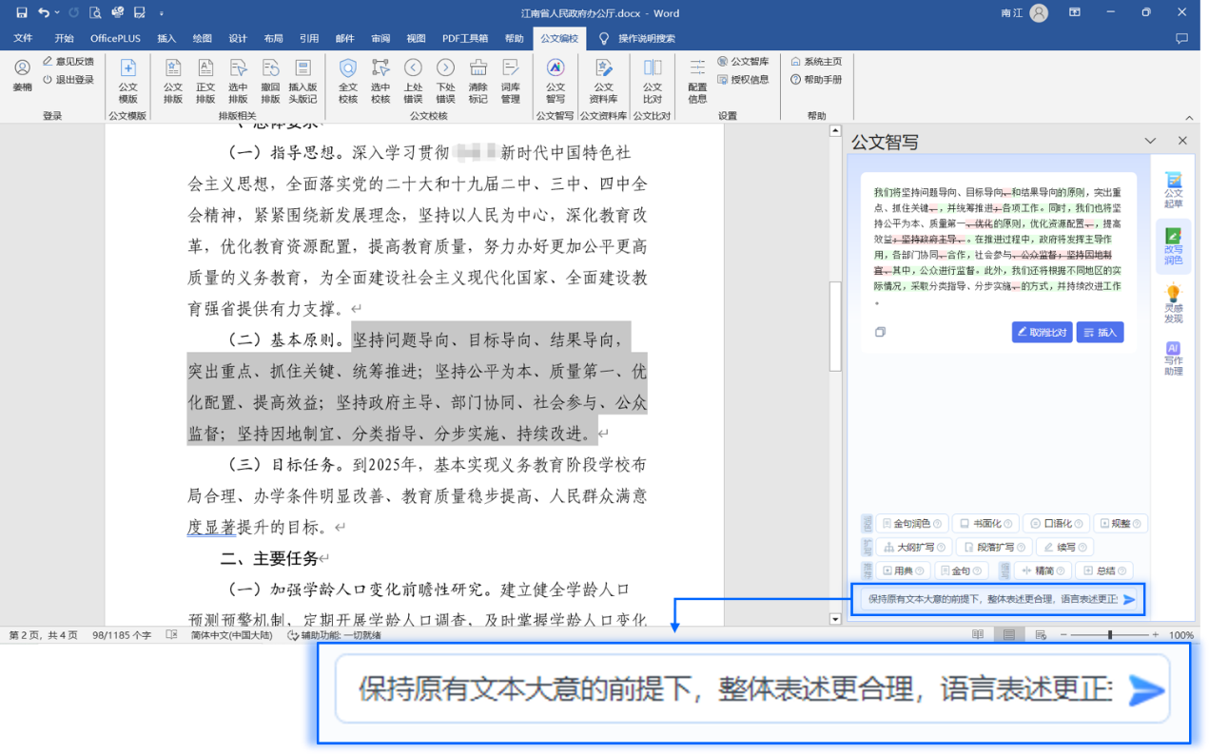Clear proofreading marks with 清除标记
1209x754 pixels.
478,80
